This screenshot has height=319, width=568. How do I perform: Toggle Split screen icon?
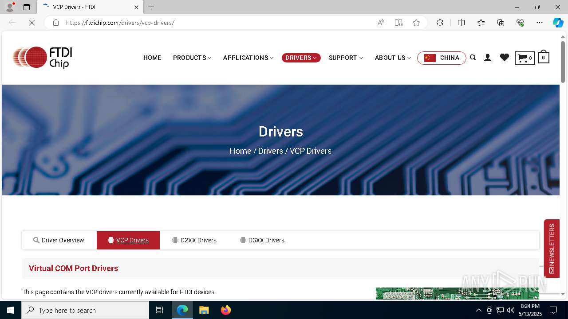(x=461, y=23)
